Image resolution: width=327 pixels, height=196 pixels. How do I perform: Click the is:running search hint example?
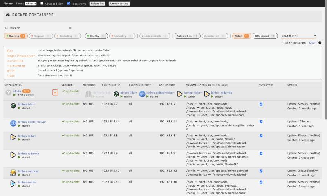(x=15, y=60)
